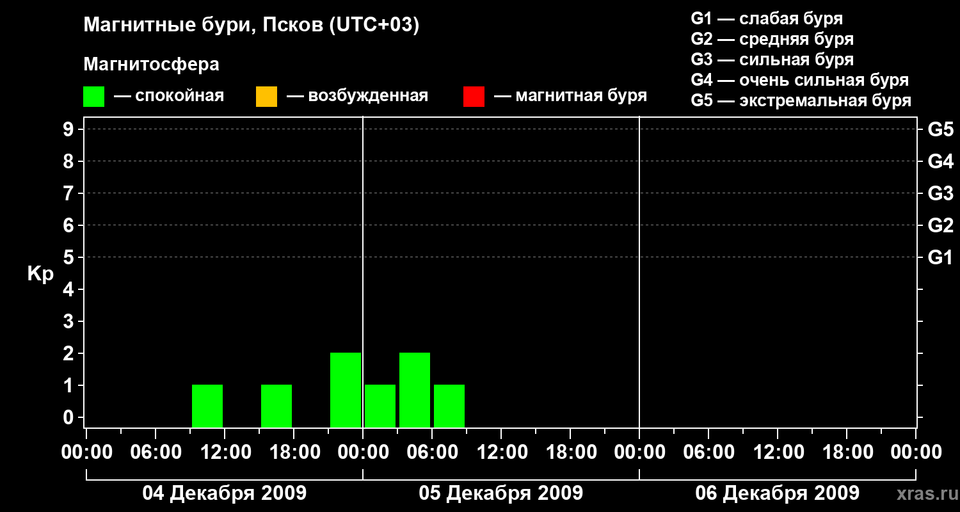960x512 pixels.
Task: Click the '05 Декабря 2009' date label
Action: pyautogui.click(x=500, y=493)
